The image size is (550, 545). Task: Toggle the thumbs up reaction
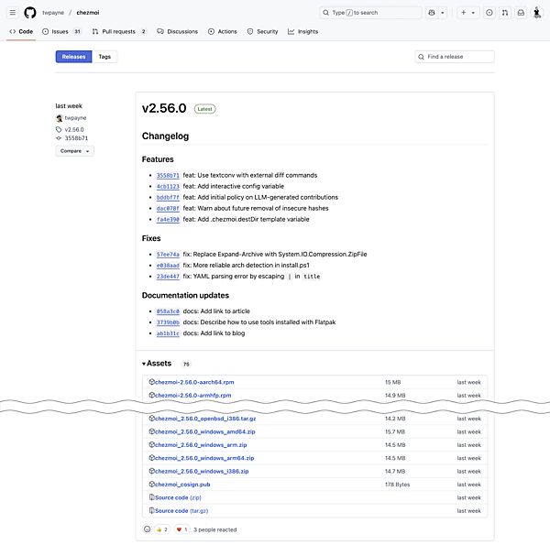(162, 529)
